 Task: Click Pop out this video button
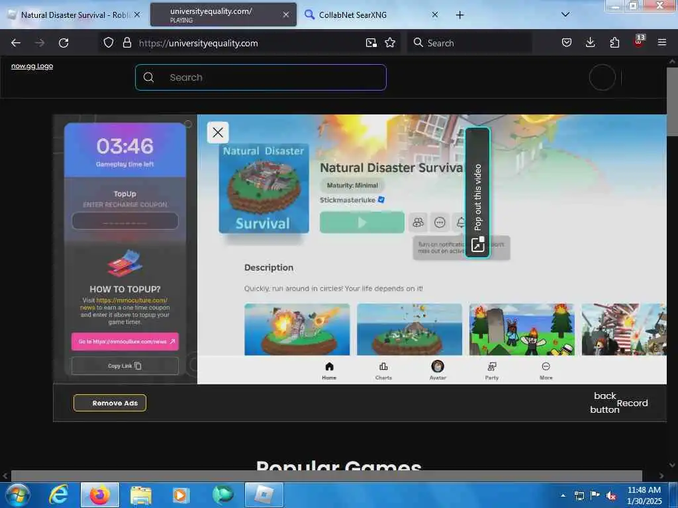click(478, 193)
